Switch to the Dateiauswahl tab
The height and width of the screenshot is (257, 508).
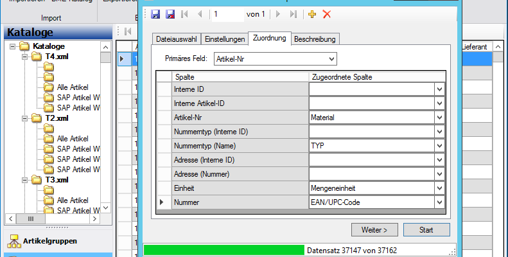point(176,39)
